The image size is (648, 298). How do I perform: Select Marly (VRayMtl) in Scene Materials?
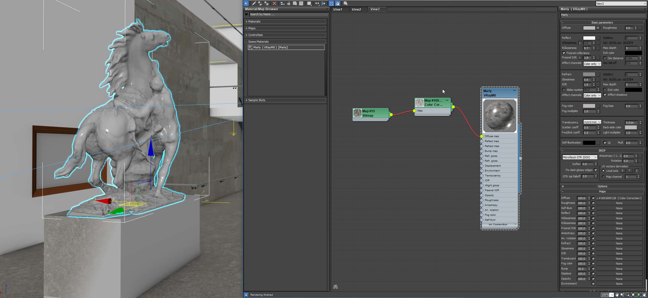[x=286, y=47]
